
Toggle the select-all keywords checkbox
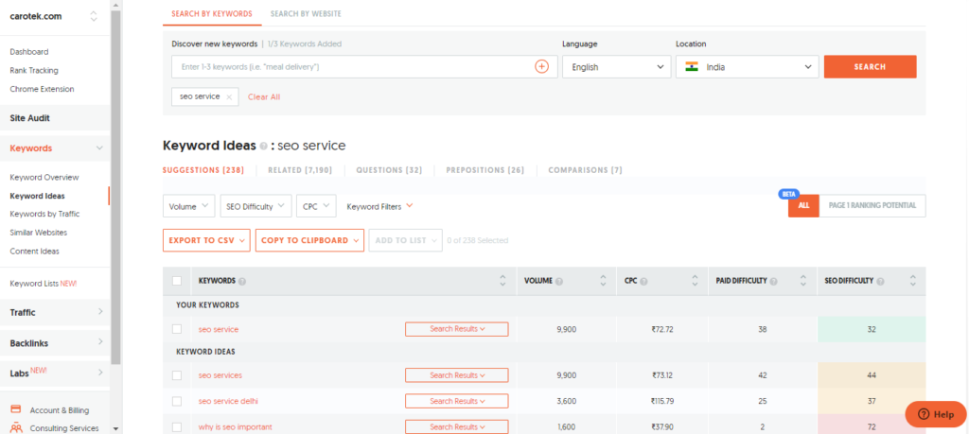coord(177,281)
